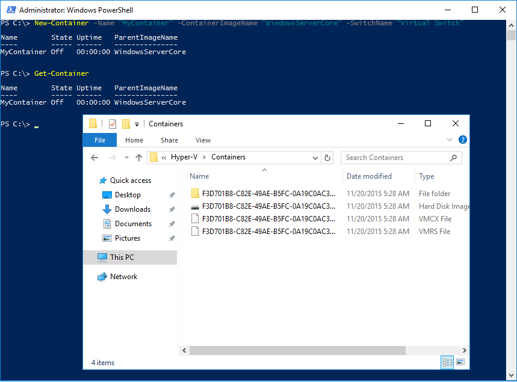Open the File tab in Explorer

[x=100, y=140]
